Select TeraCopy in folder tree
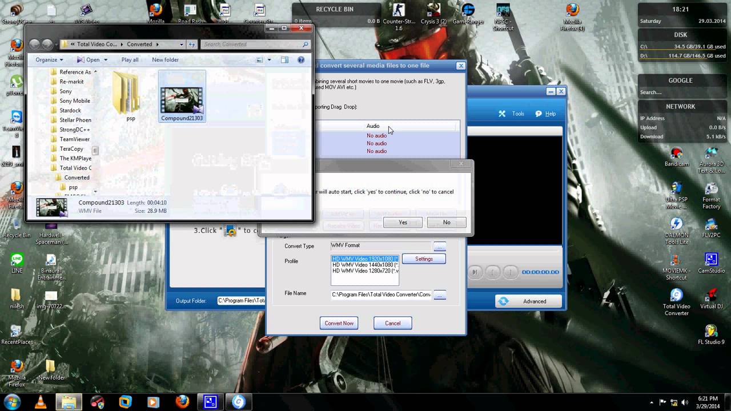 coord(71,149)
